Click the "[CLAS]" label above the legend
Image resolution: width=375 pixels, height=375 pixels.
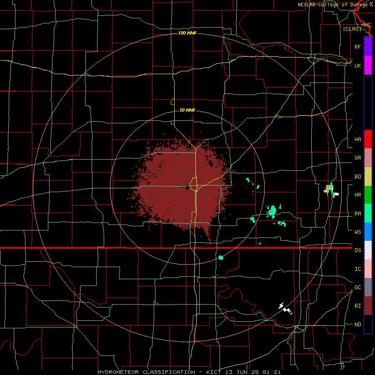coord(352,29)
